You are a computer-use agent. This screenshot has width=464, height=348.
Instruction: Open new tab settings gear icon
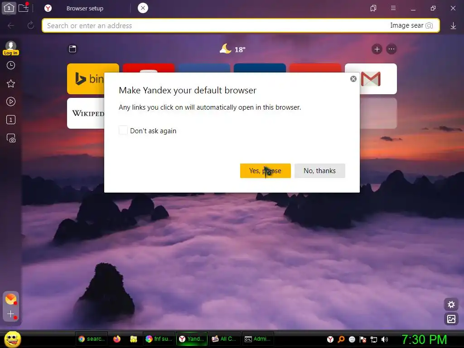[x=451, y=304]
